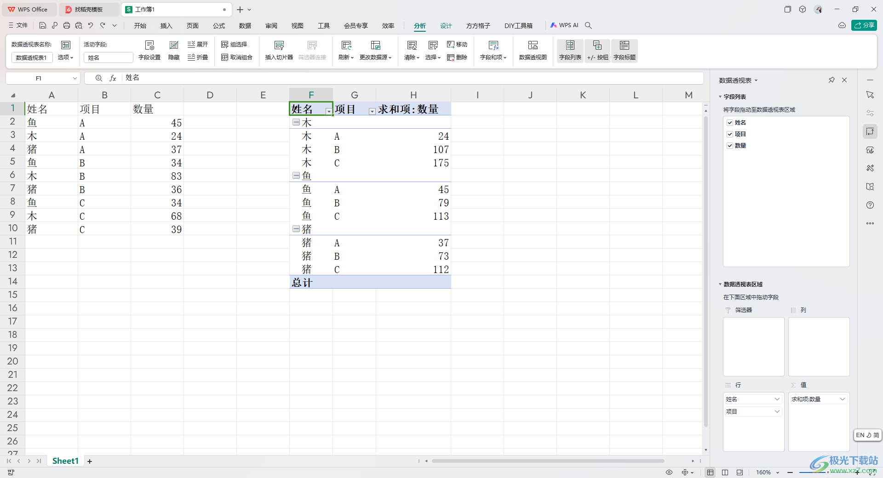883x478 pixels.
Task: Uncheck the 姓名 field checkbox
Action: (730, 123)
